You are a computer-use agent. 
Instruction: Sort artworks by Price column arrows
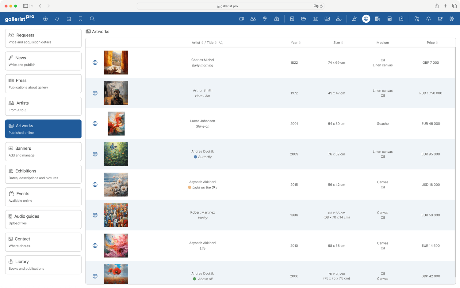[x=437, y=43]
